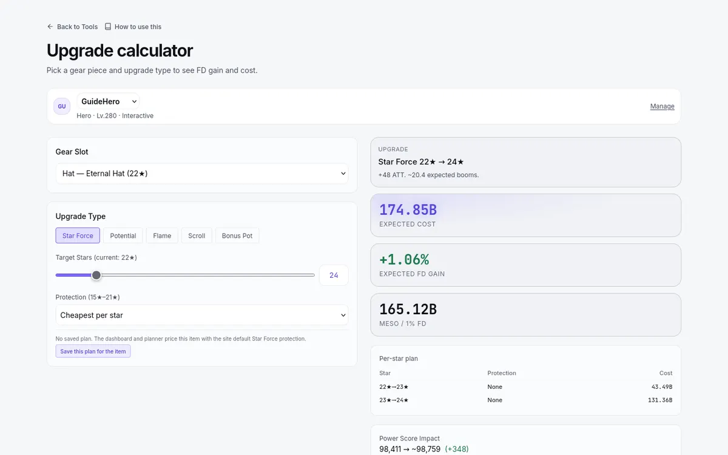Open the Gear Slot dropdown
This screenshot has width=728, height=455.
pos(202,174)
